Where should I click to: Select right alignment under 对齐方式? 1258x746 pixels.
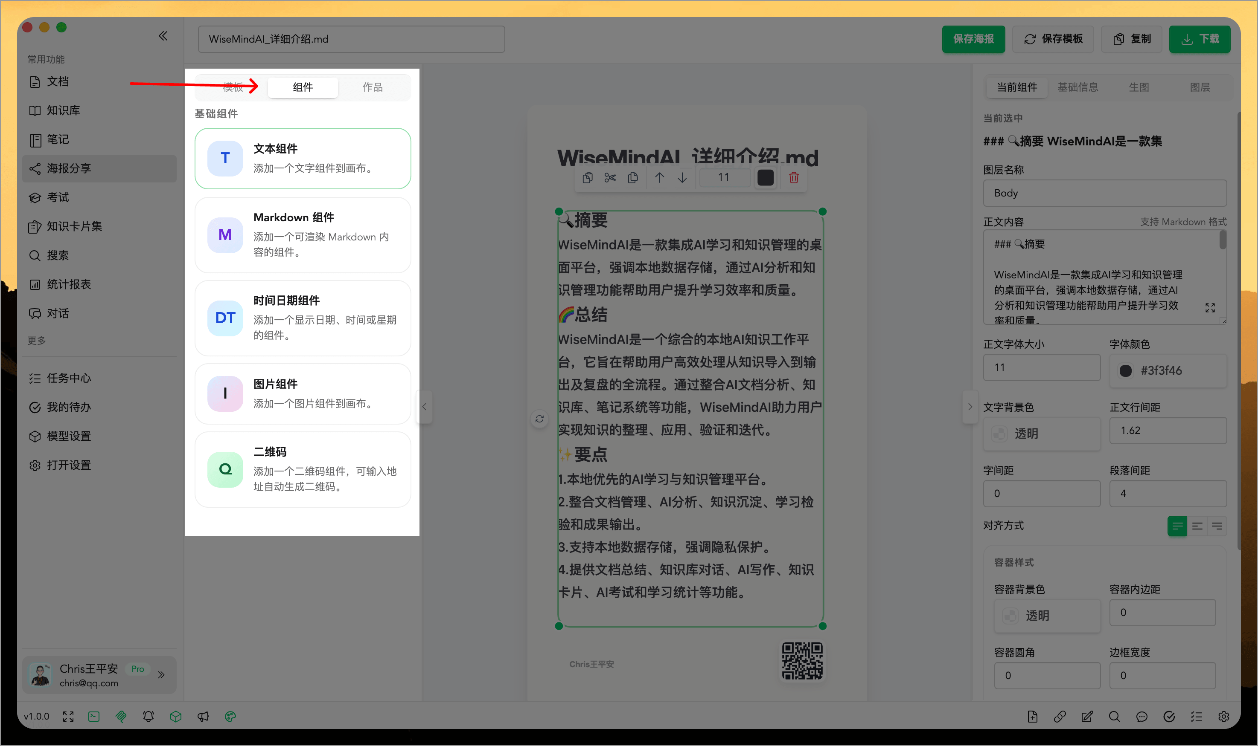1217,526
